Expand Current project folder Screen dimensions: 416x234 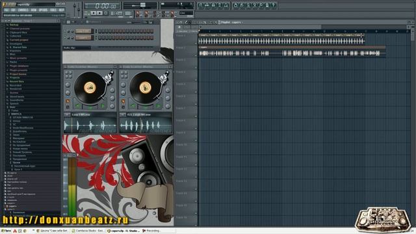pos(19,40)
